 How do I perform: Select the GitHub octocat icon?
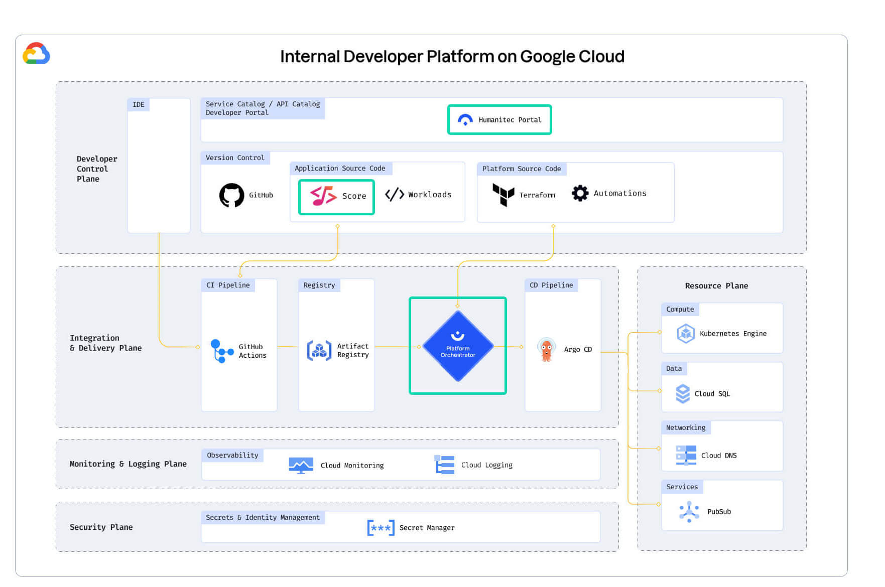coord(231,195)
